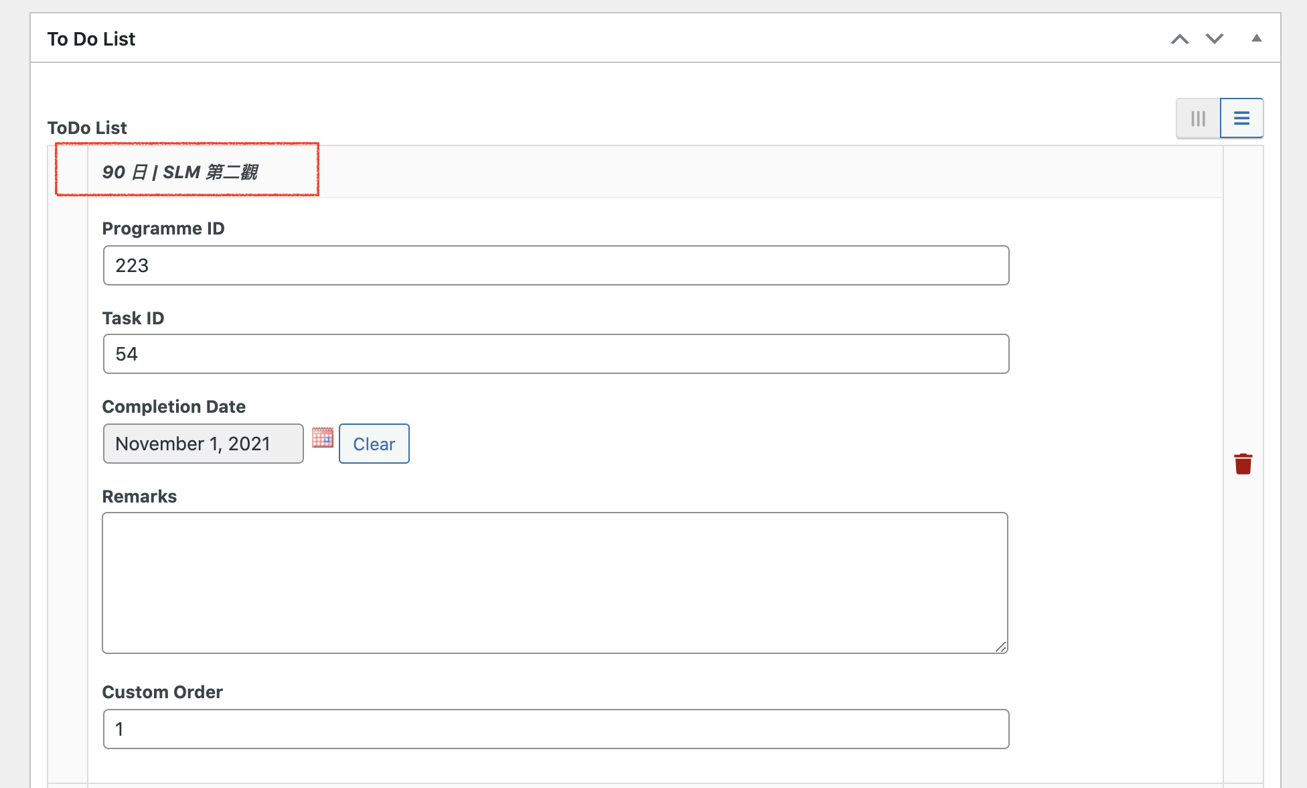
Task: Click the ToDo List field label
Action: coord(87,127)
